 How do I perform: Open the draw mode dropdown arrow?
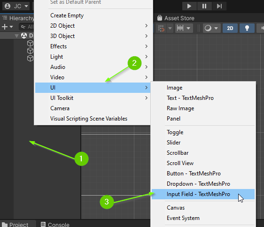tap(216, 28)
